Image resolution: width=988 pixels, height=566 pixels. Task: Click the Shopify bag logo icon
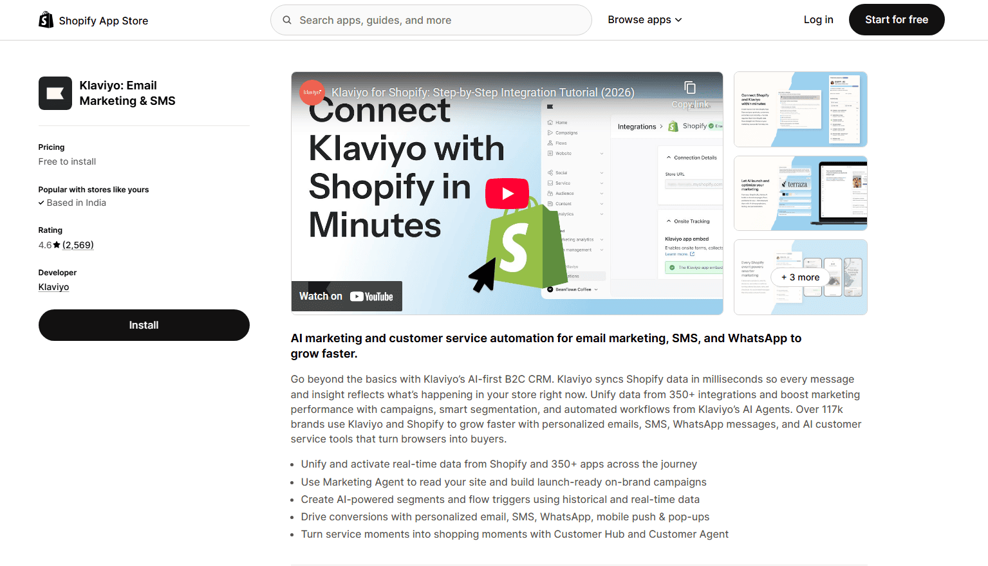pos(46,20)
